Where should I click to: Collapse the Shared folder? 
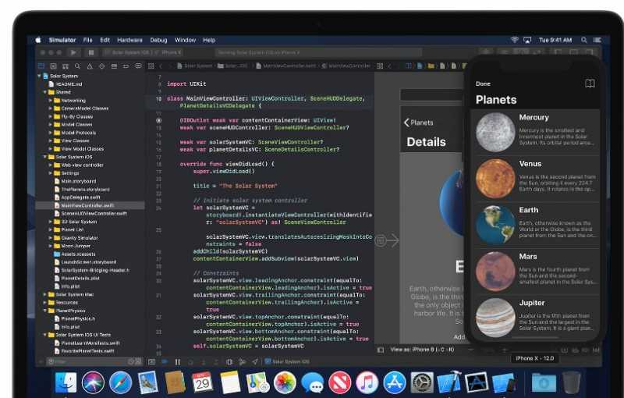tap(44, 92)
